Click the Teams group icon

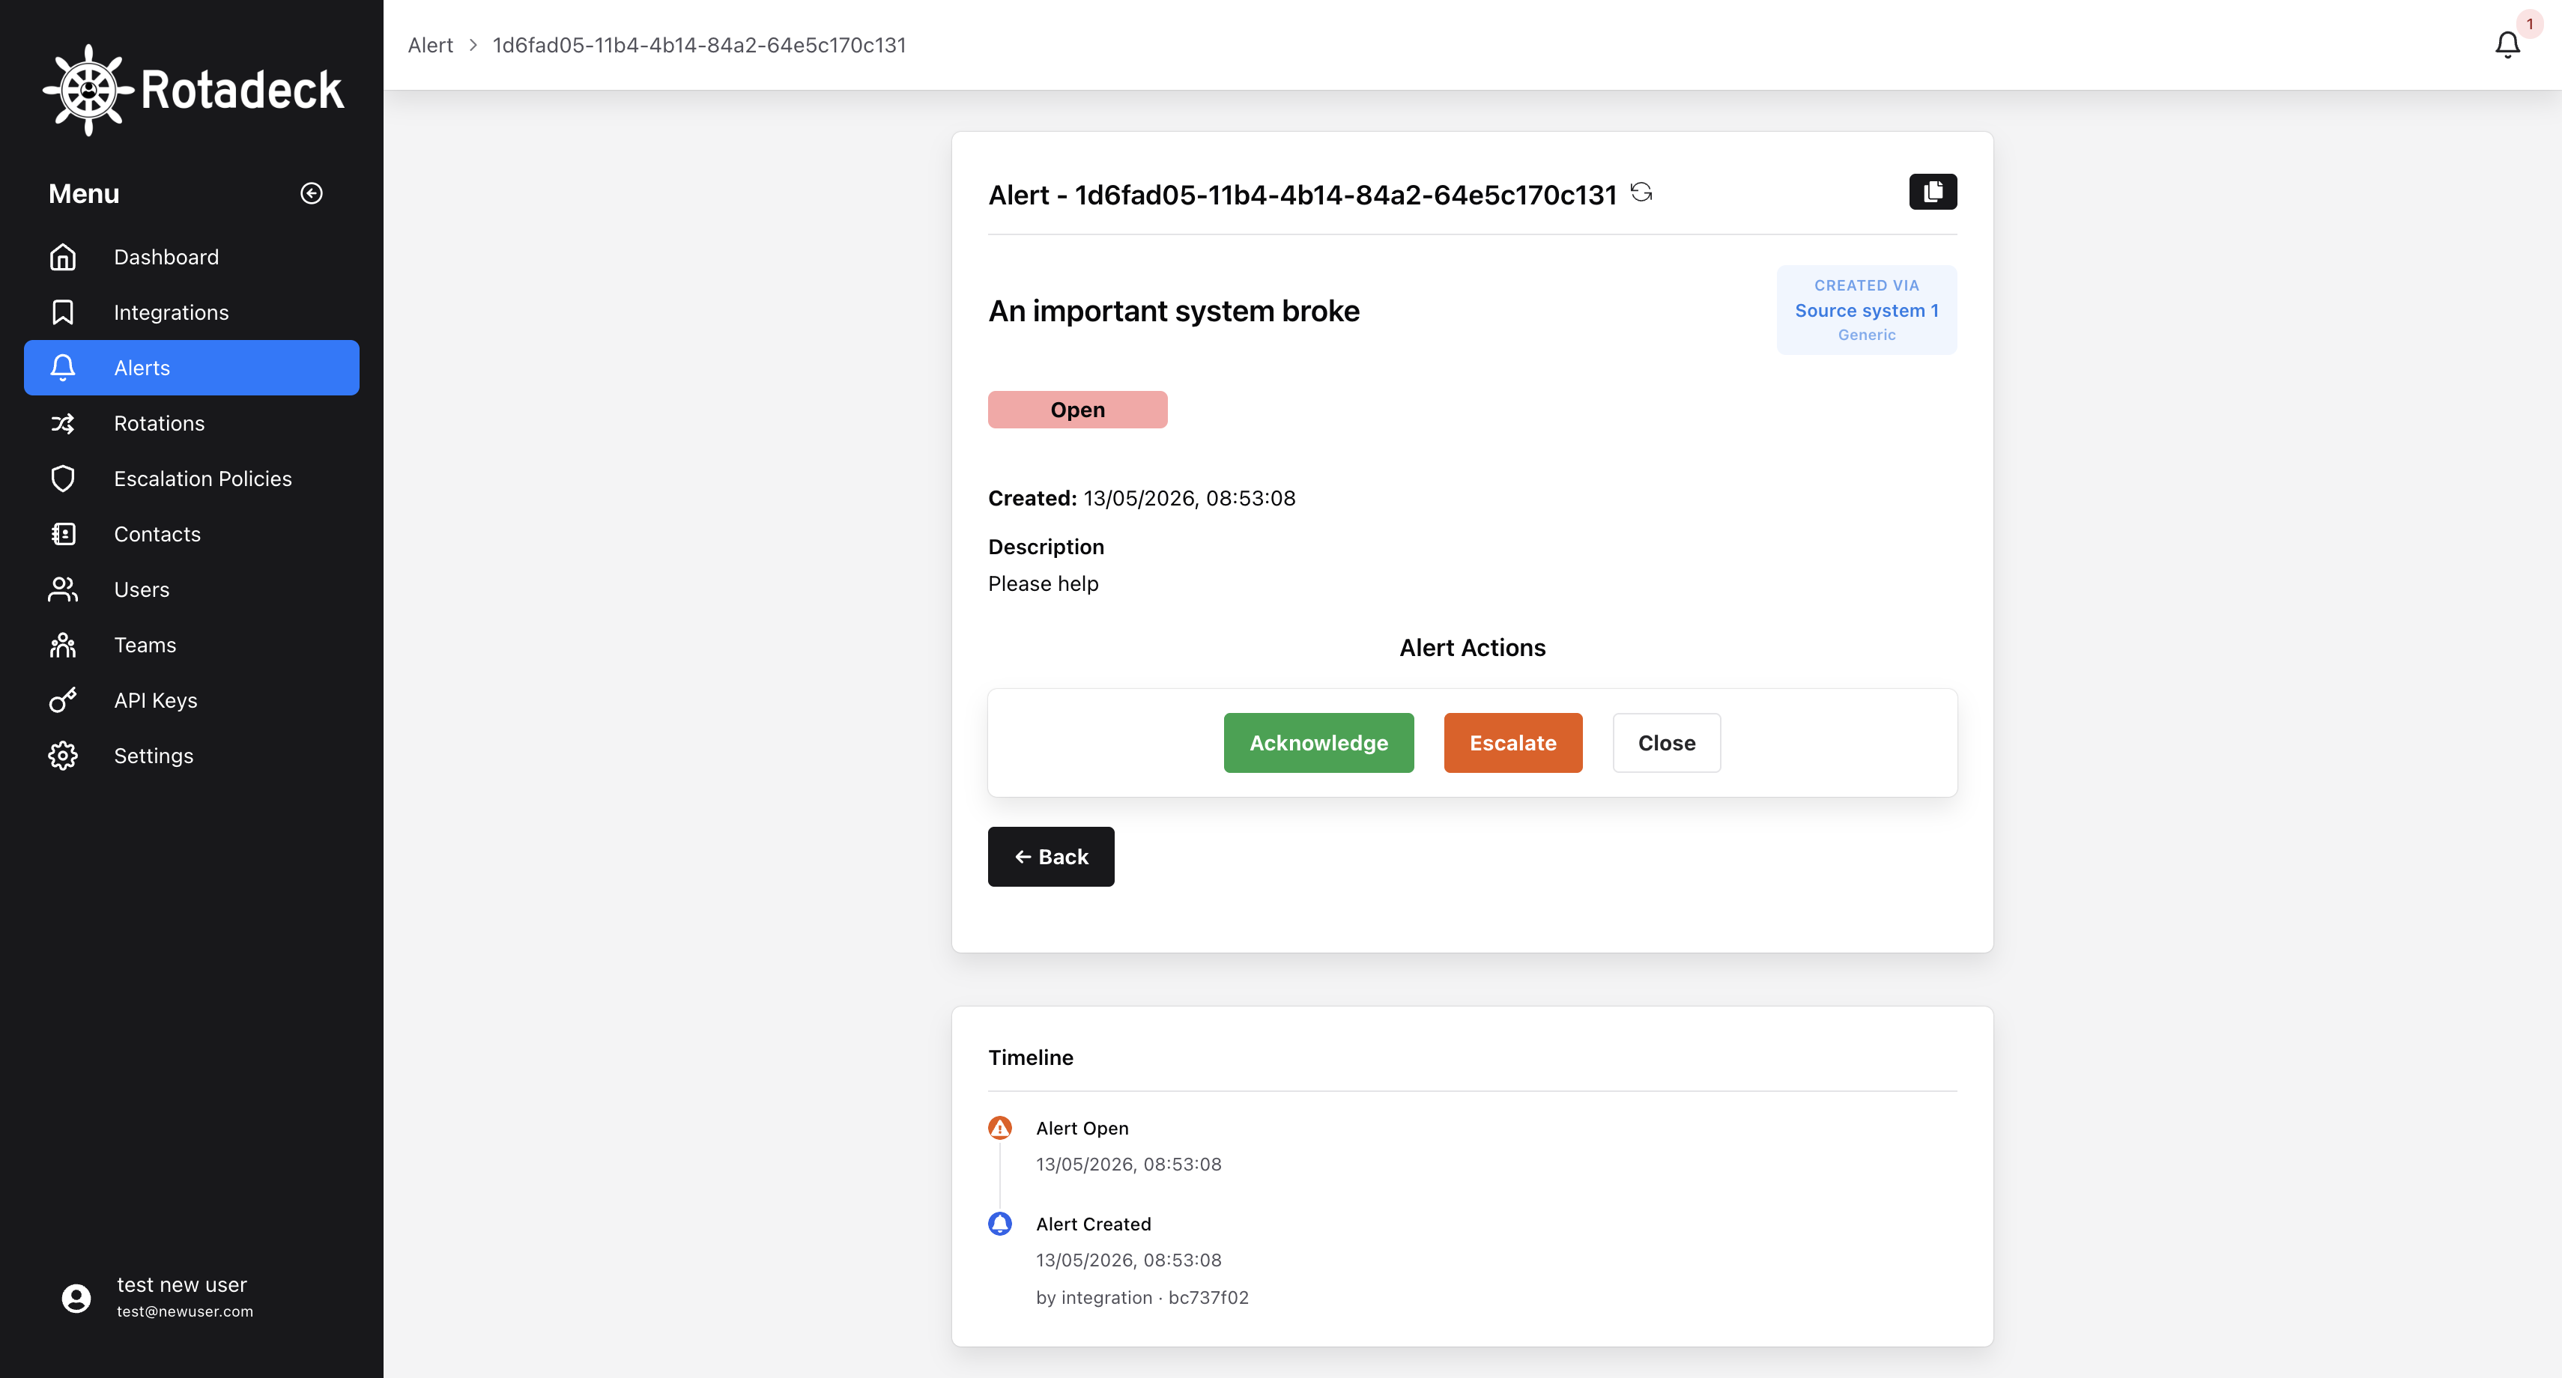63,646
